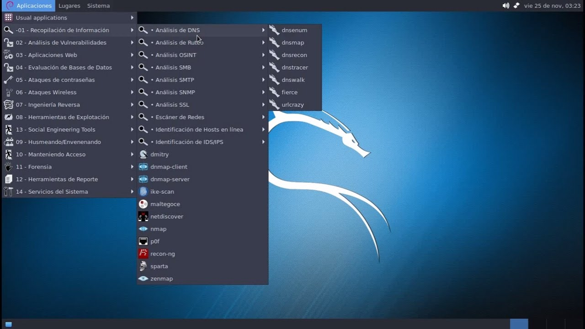The image size is (585, 329).
Task: Open nmap using the eye icon
Action: click(x=144, y=229)
